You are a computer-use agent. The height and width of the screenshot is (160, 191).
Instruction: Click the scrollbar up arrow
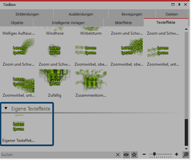[x=186, y=29]
